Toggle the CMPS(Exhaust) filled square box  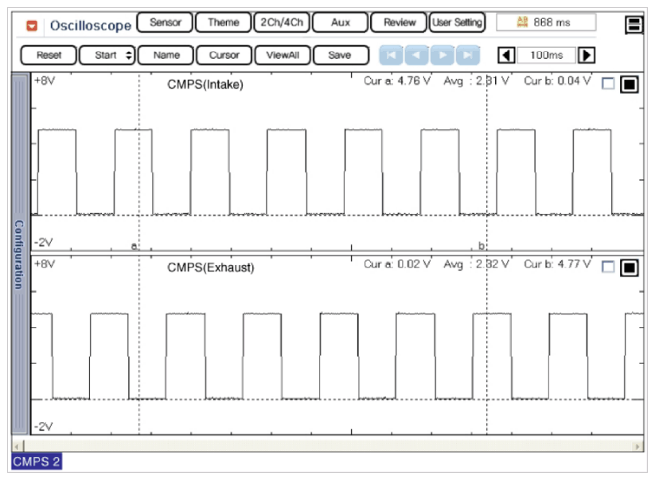pyautogui.click(x=629, y=267)
